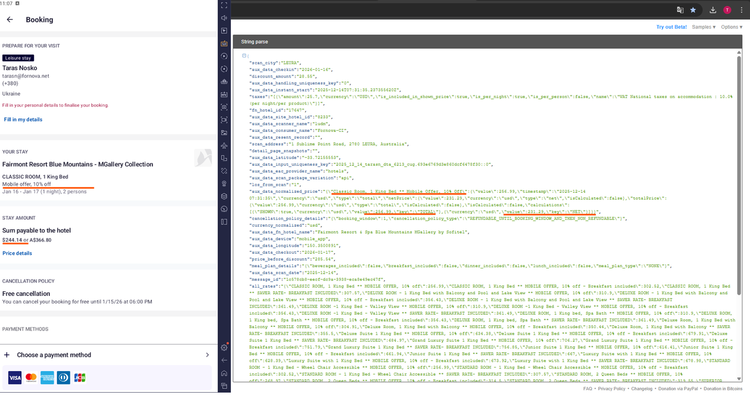The width and height of the screenshot is (750, 395).
Task: Click the translate page icon
Action: [x=680, y=10]
